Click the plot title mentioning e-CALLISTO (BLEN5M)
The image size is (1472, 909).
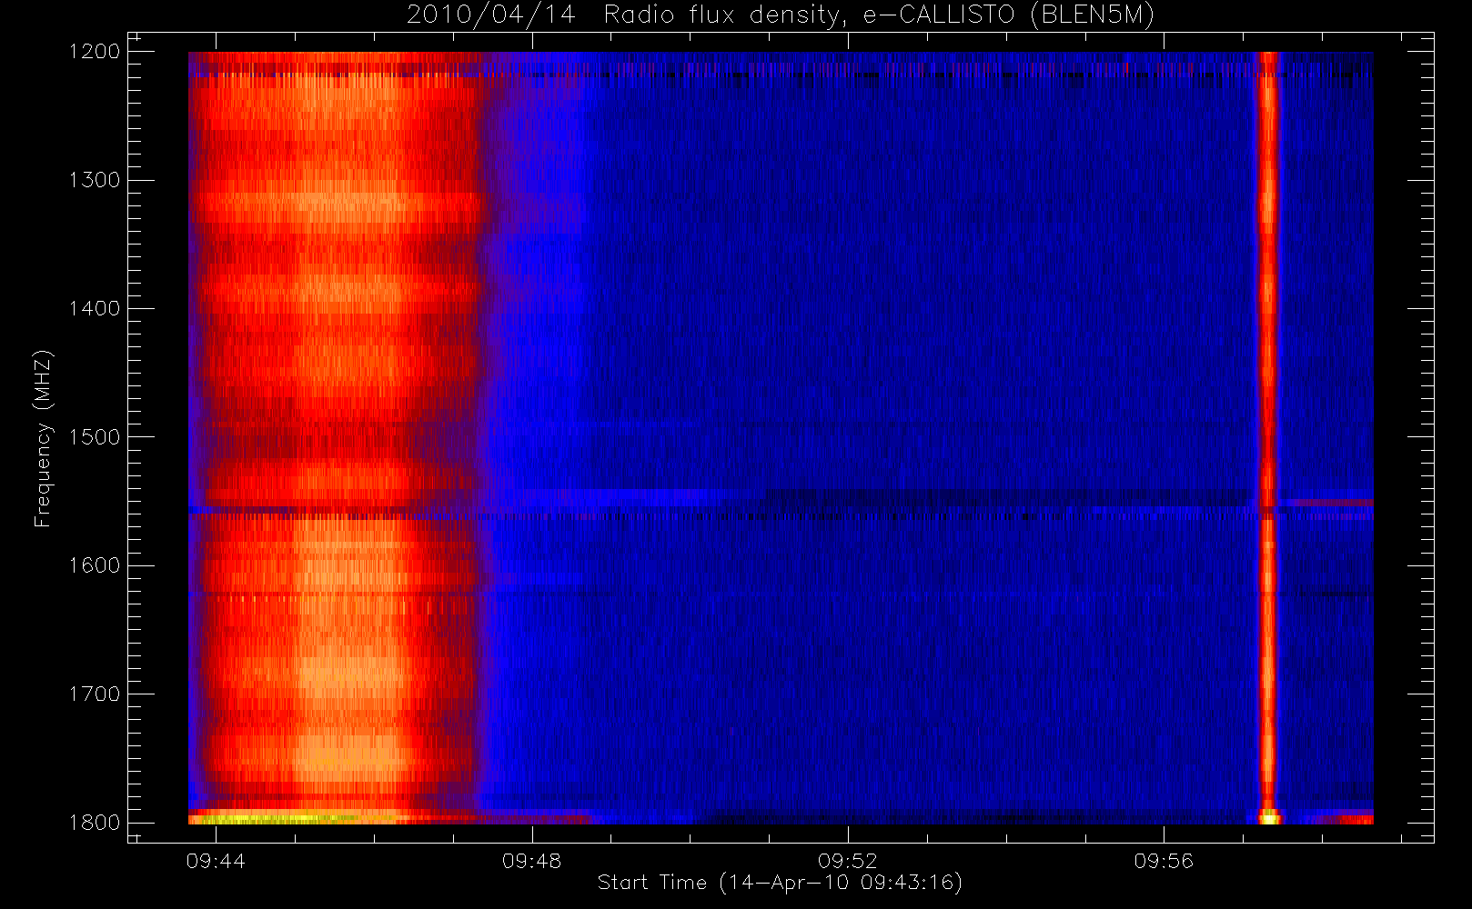pyautogui.click(x=781, y=15)
